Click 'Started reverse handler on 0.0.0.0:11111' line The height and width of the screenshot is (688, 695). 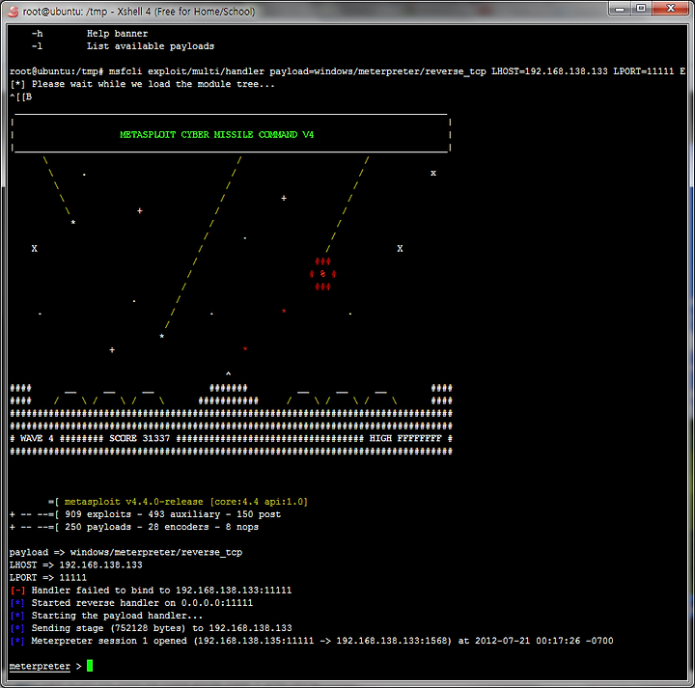tap(131, 603)
